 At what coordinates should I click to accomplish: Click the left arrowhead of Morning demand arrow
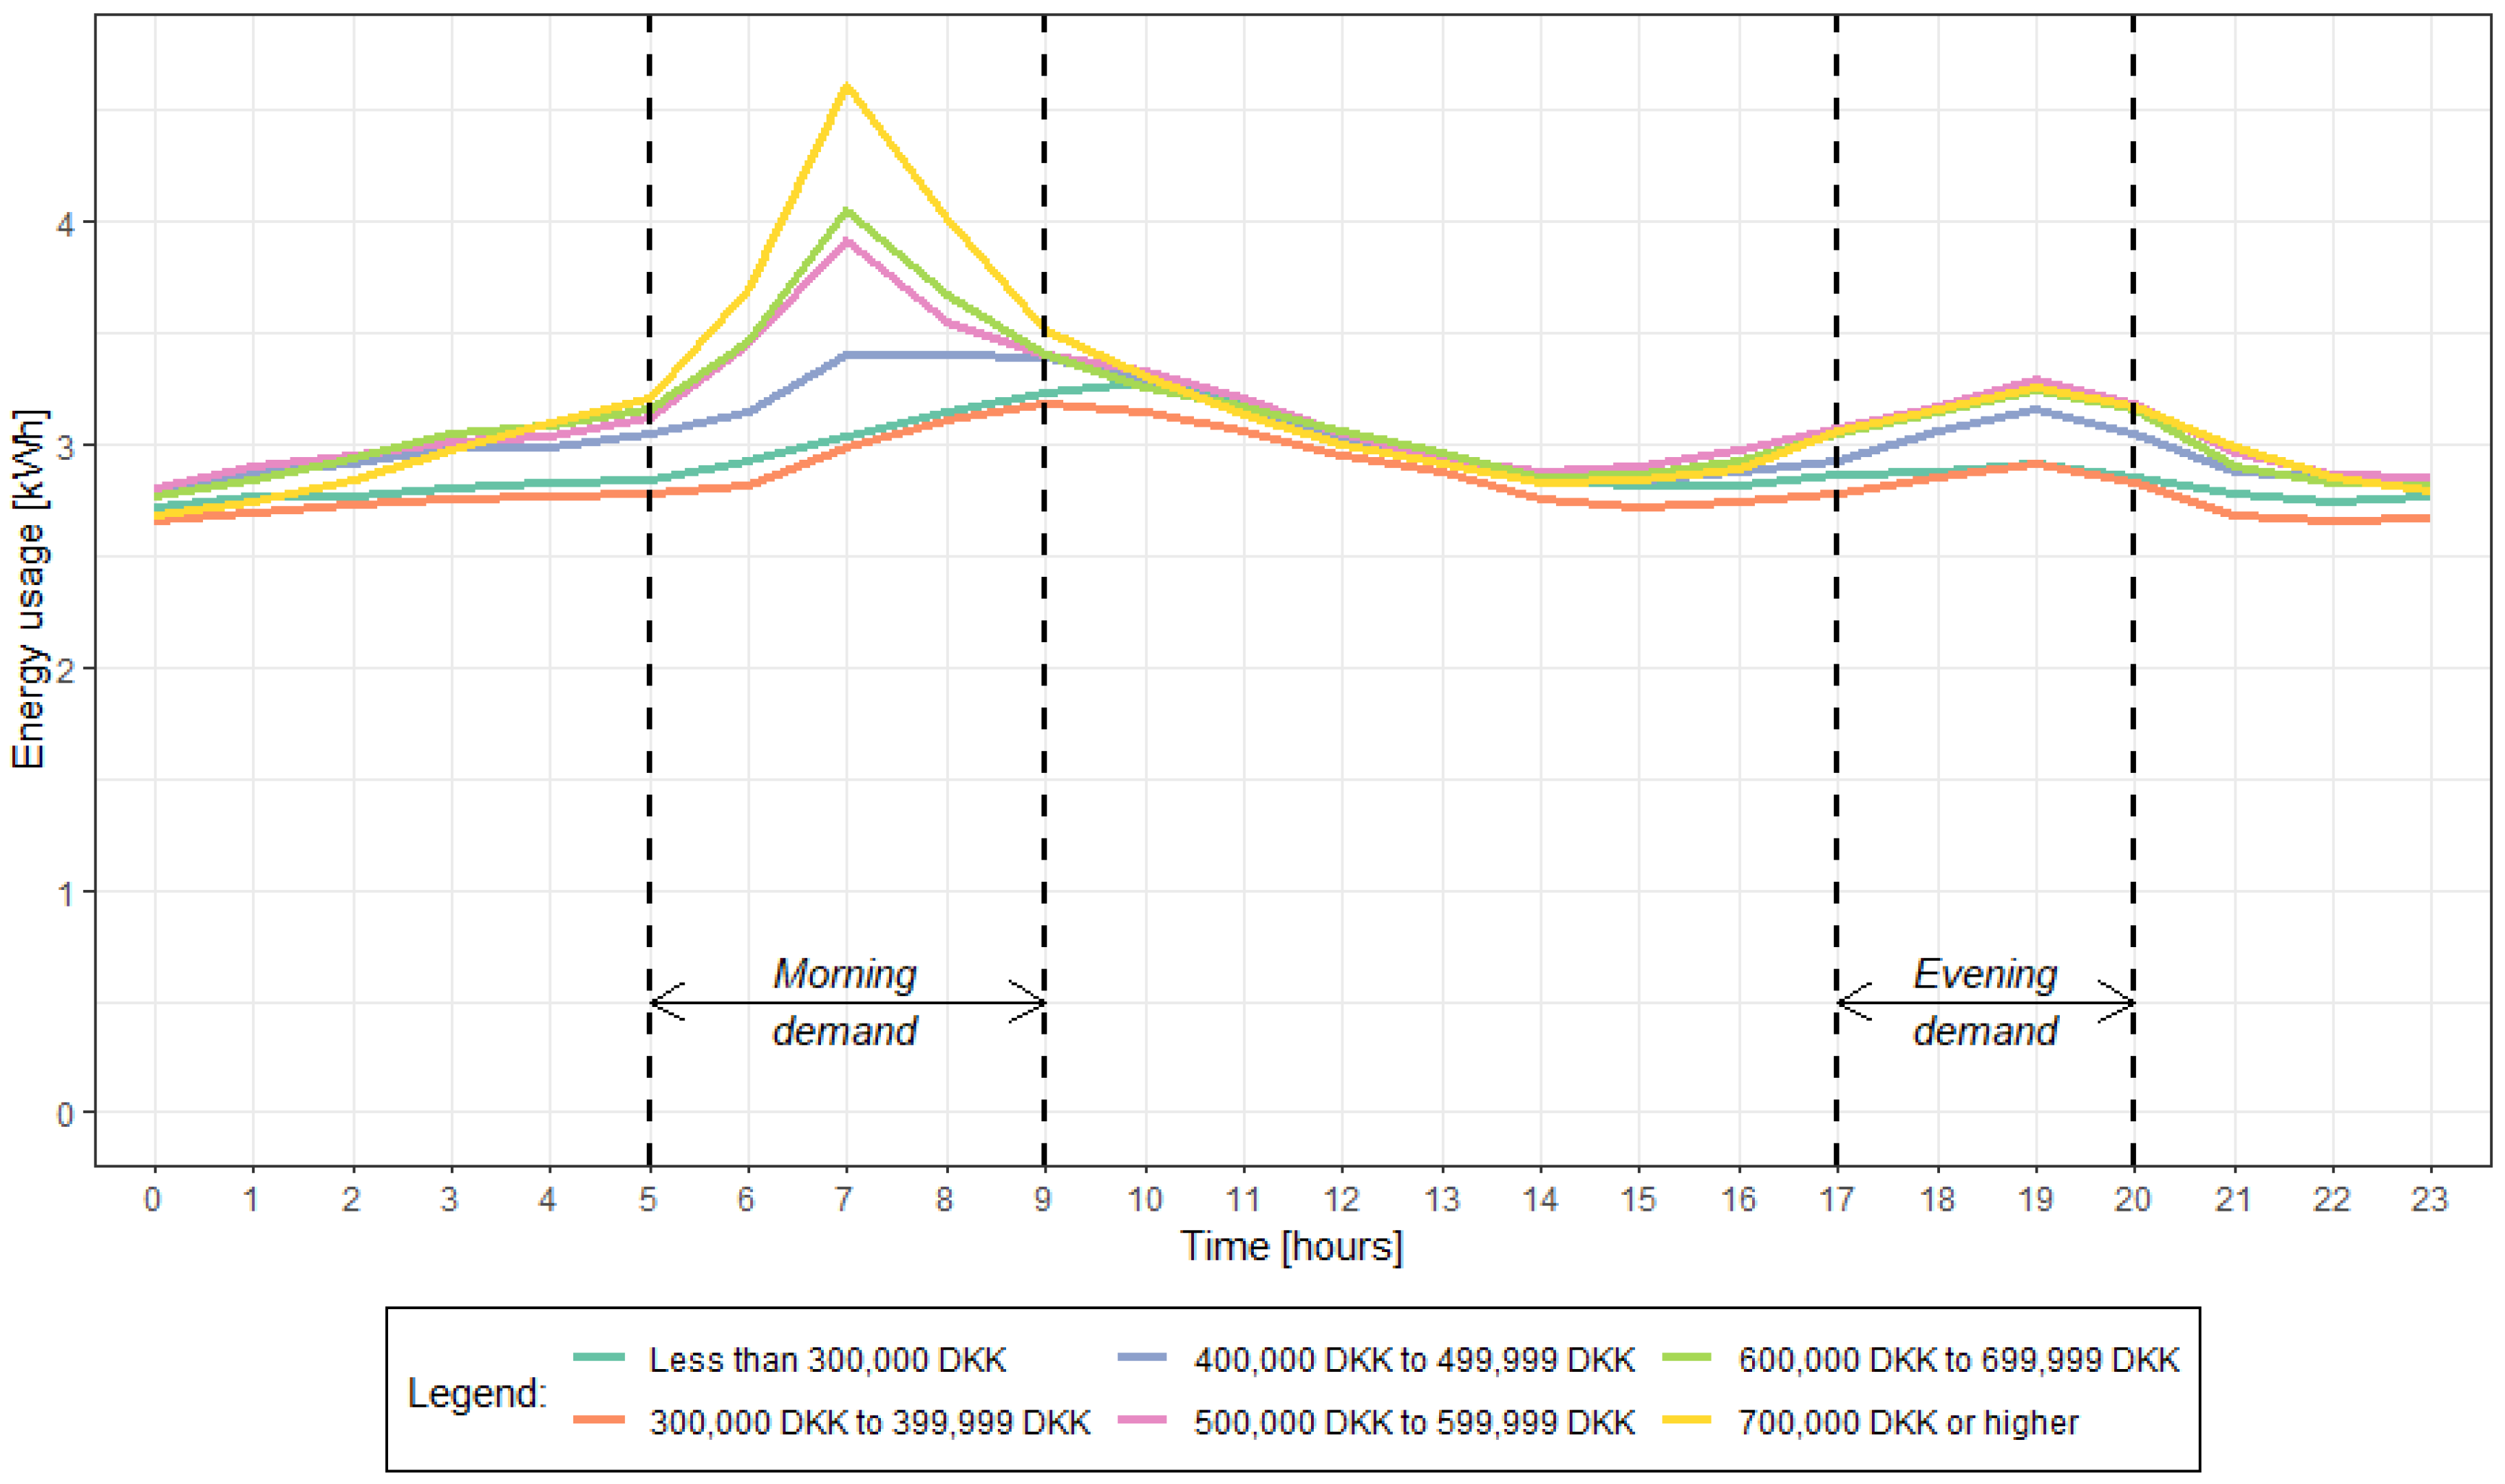(x=663, y=1002)
